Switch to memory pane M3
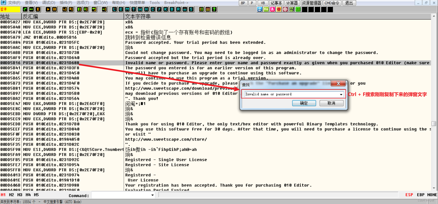The height and width of the screenshot is (204, 438). tap(20, 195)
